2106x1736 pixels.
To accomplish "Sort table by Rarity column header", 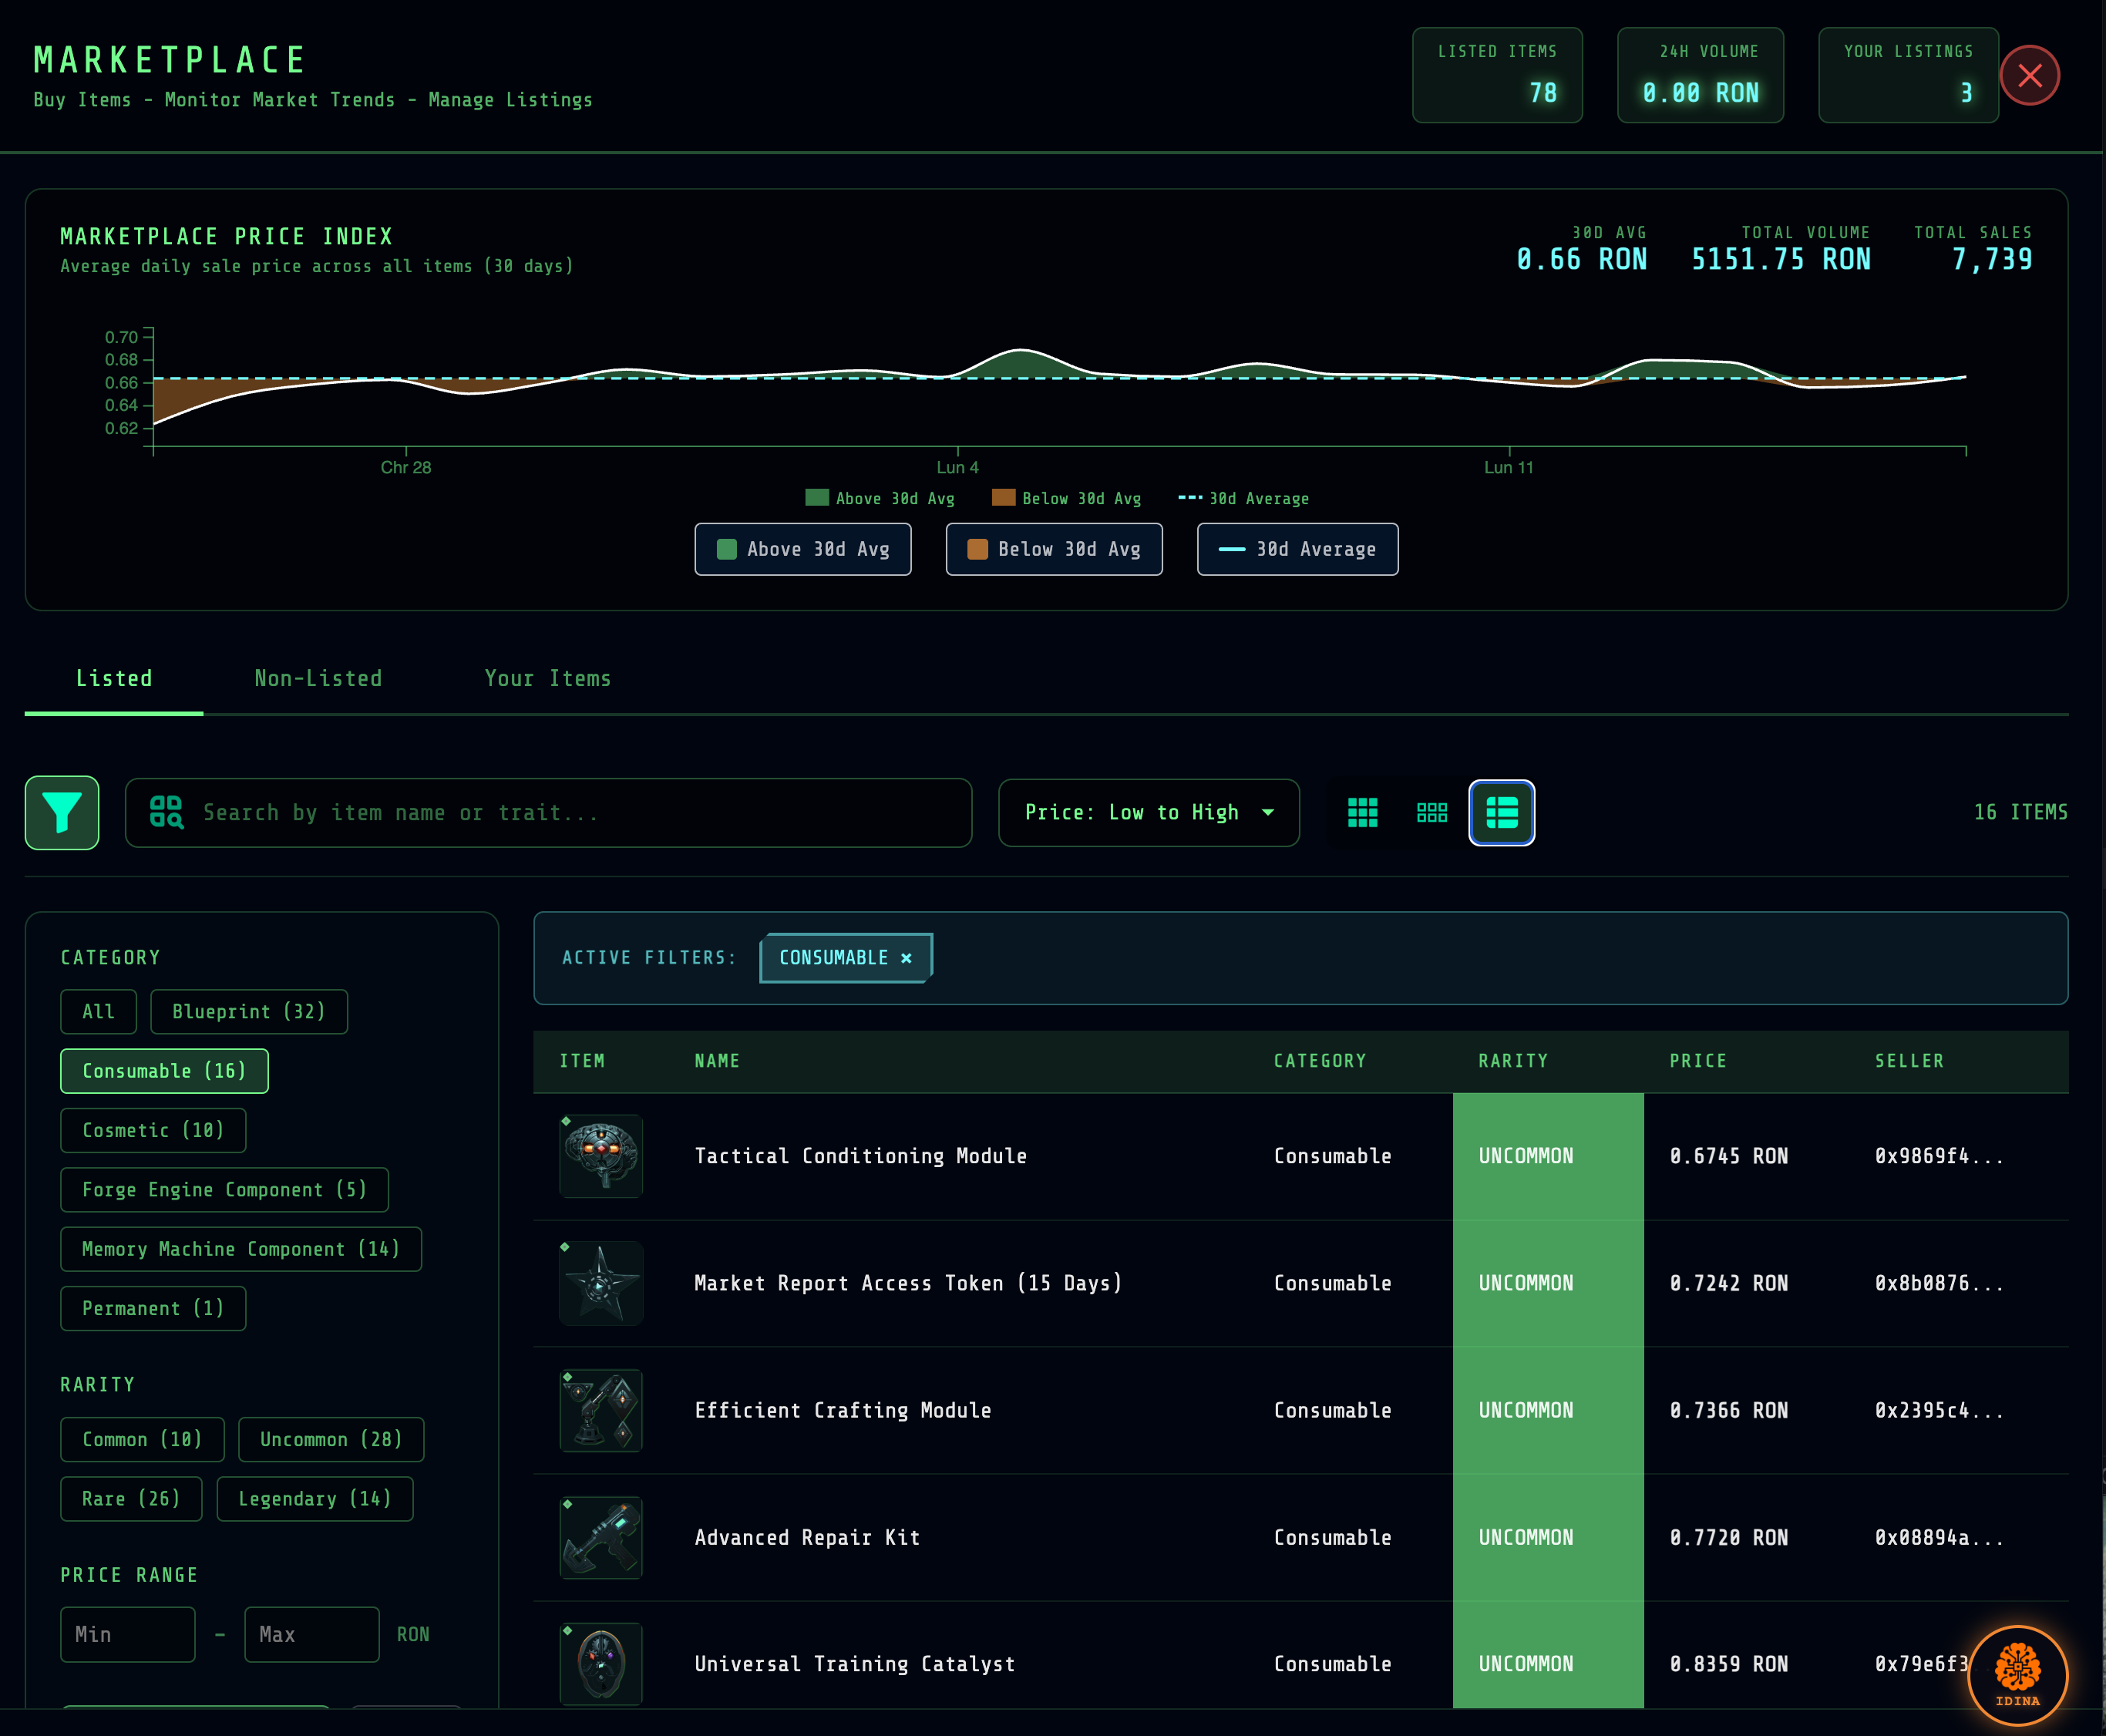I will click(1512, 1061).
